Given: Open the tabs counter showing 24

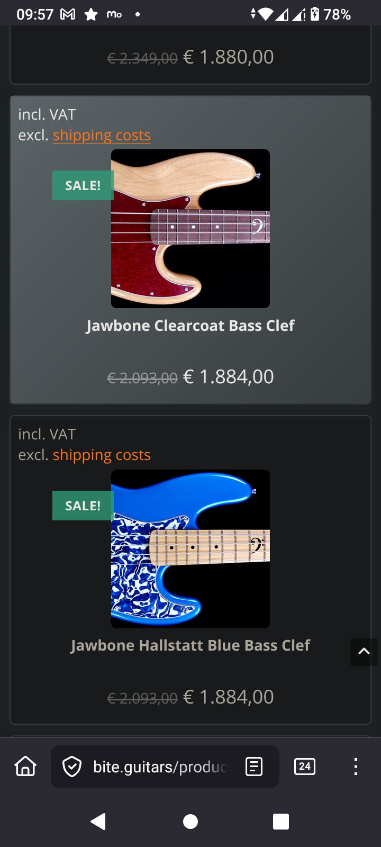Looking at the screenshot, I should coord(305,766).
